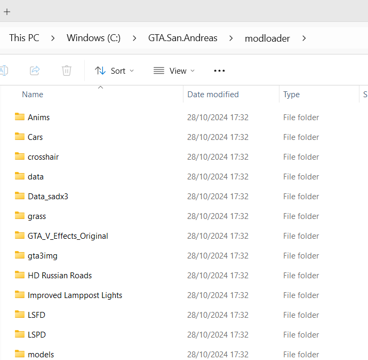Click the Cars folder name

[35, 137]
